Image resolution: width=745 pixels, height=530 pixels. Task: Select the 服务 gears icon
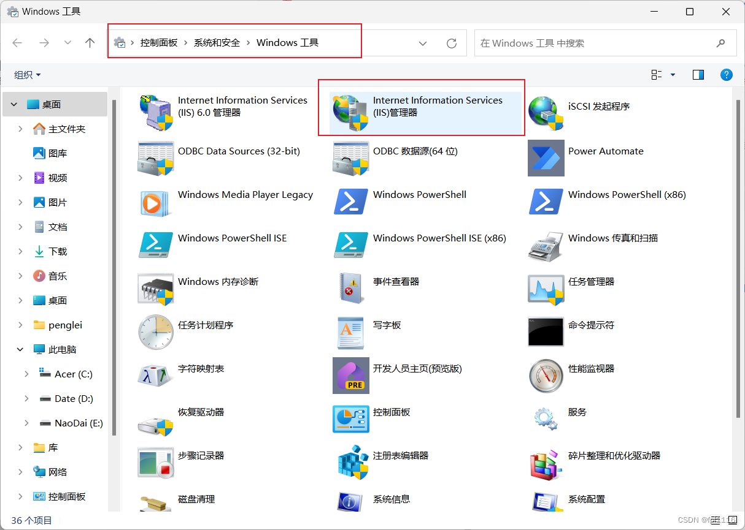click(x=546, y=418)
